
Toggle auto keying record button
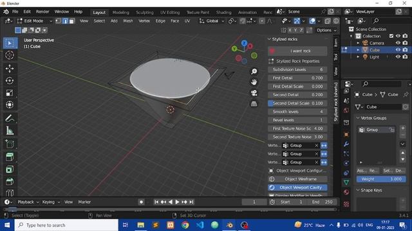pos(141,202)
